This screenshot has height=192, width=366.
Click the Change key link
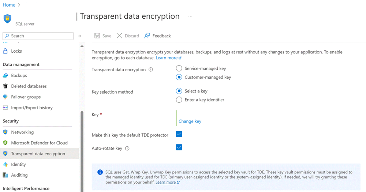[190, 121]
